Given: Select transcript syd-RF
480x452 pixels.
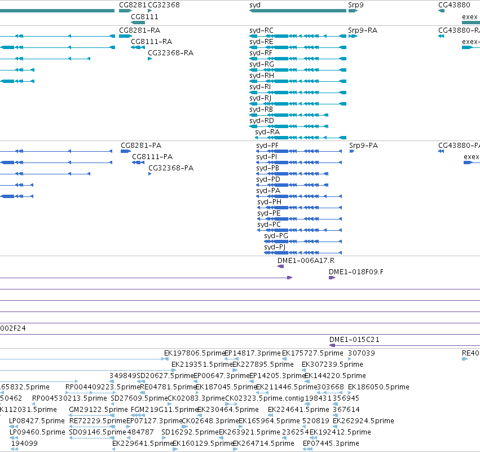Looking at the screenshot, I should (x=298, y=59).
